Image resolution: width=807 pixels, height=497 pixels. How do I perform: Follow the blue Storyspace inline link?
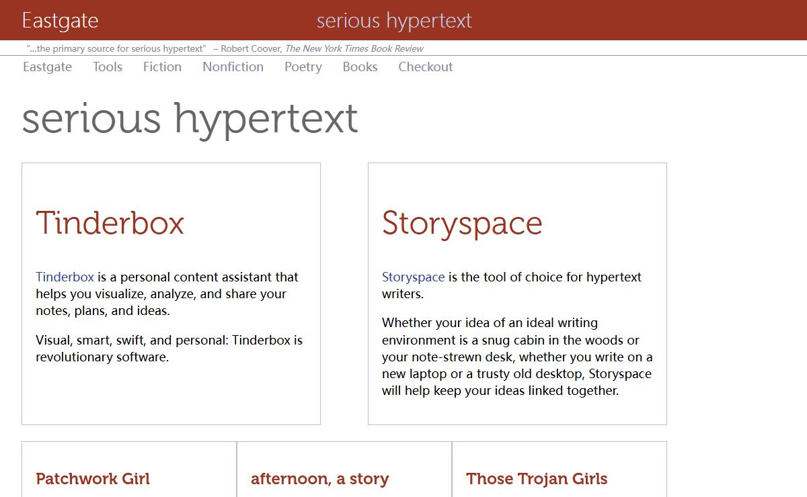tap(413, 277)
